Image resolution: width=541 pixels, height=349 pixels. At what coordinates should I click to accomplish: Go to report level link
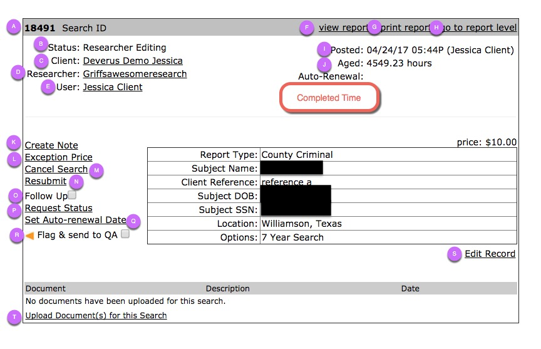click(x=480, y=28)
